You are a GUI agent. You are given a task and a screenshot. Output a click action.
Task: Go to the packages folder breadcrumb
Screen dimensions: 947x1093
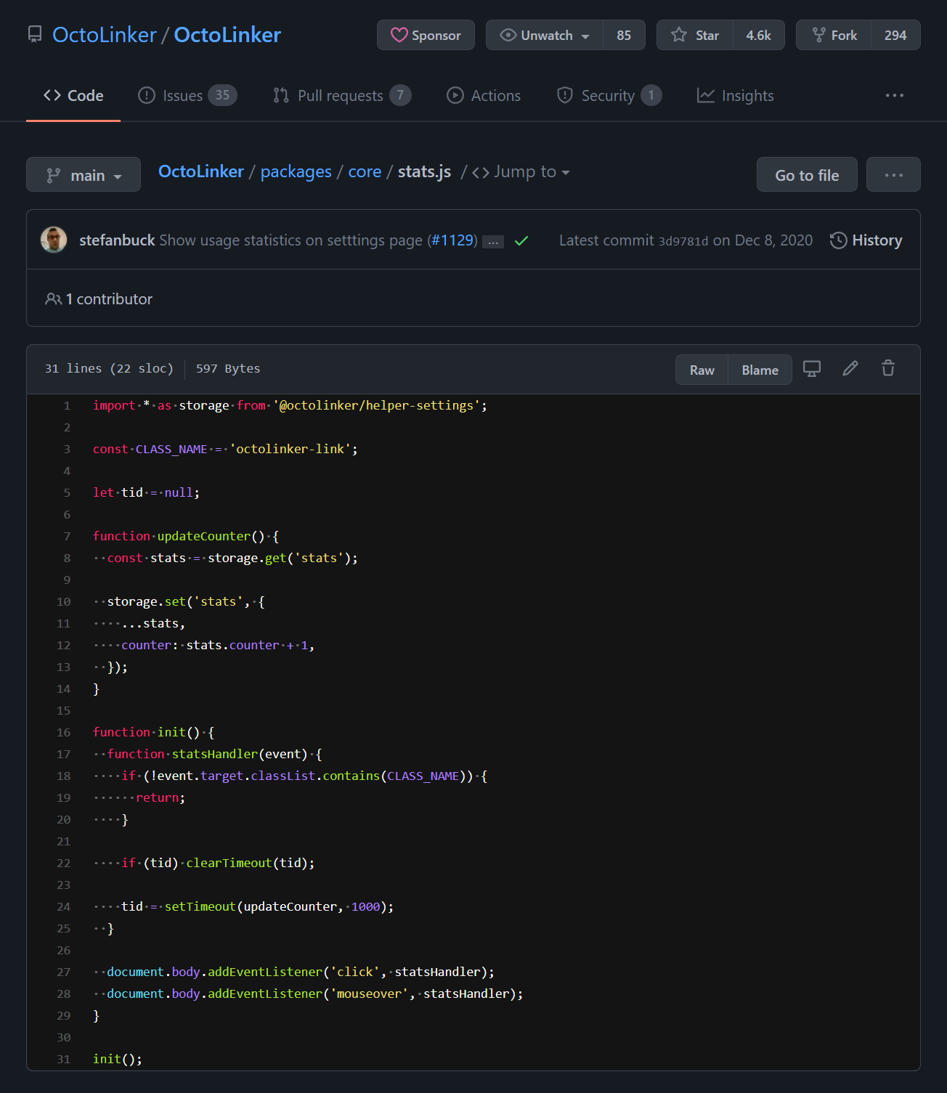click(296, 171)
